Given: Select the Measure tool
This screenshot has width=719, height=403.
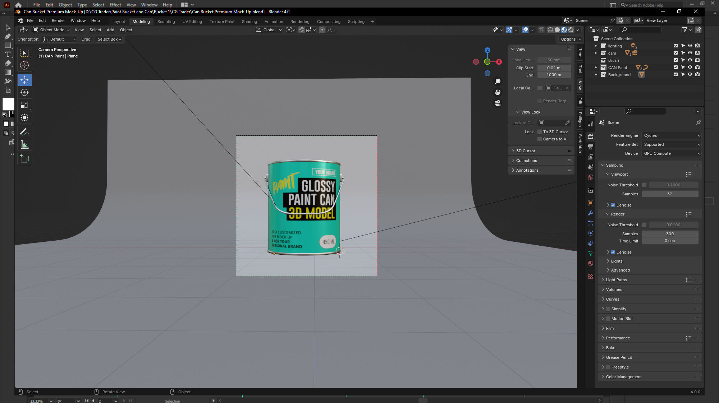Looking at the screenshot, I should pos(24,144).
